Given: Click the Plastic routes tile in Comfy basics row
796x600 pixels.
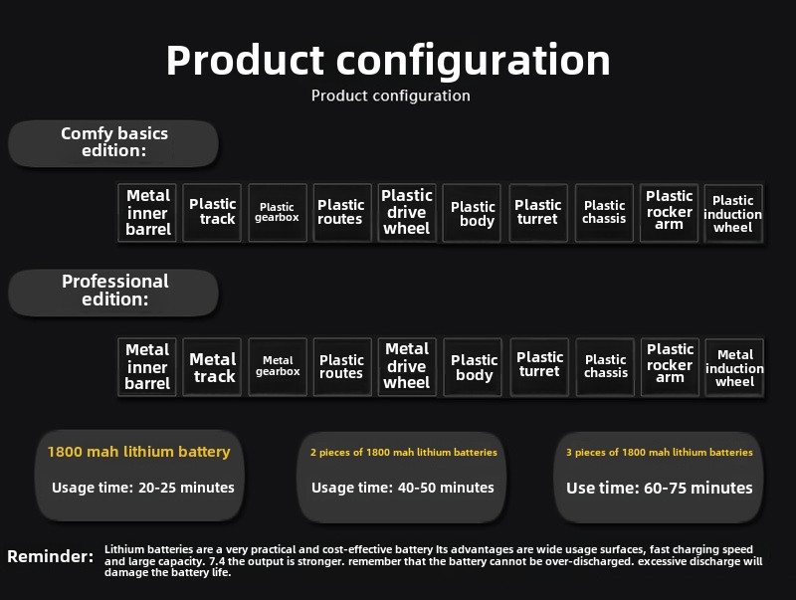Looking at the screenshot, I should [342, 213].
